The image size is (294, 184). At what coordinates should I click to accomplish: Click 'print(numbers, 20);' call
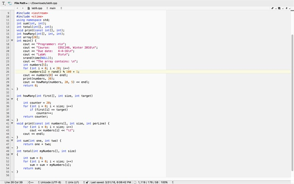tap(39, 78)
